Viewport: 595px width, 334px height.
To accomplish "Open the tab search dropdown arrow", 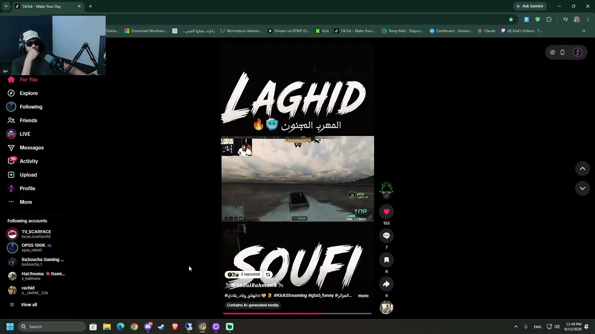I will 6,6.
